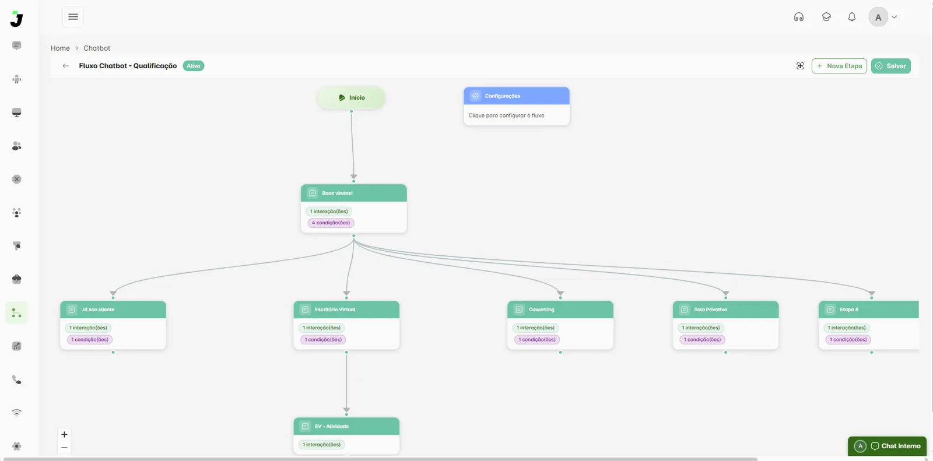Open the Chat Interno widget
933x461 pixels.
[x=887, y=446]
